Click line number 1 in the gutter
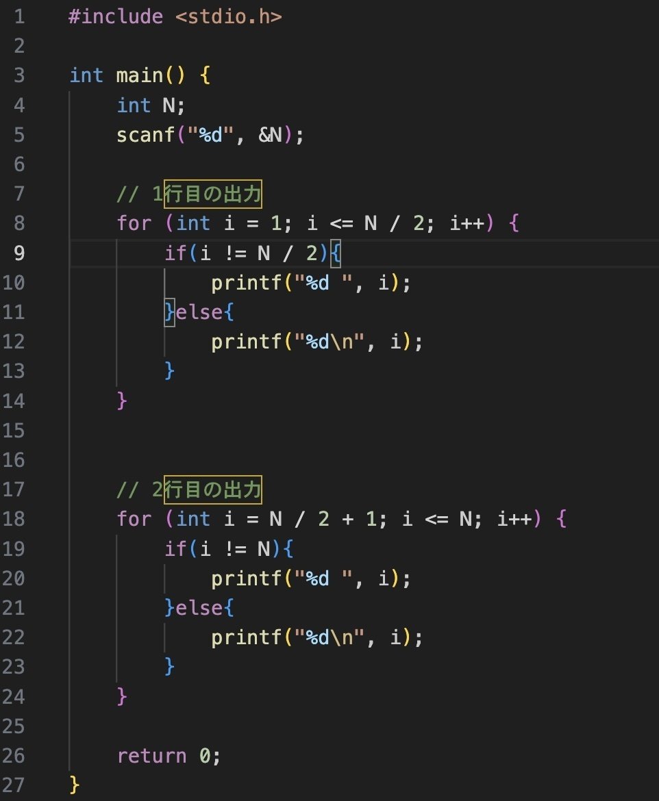659x801 pixels. 19,17
